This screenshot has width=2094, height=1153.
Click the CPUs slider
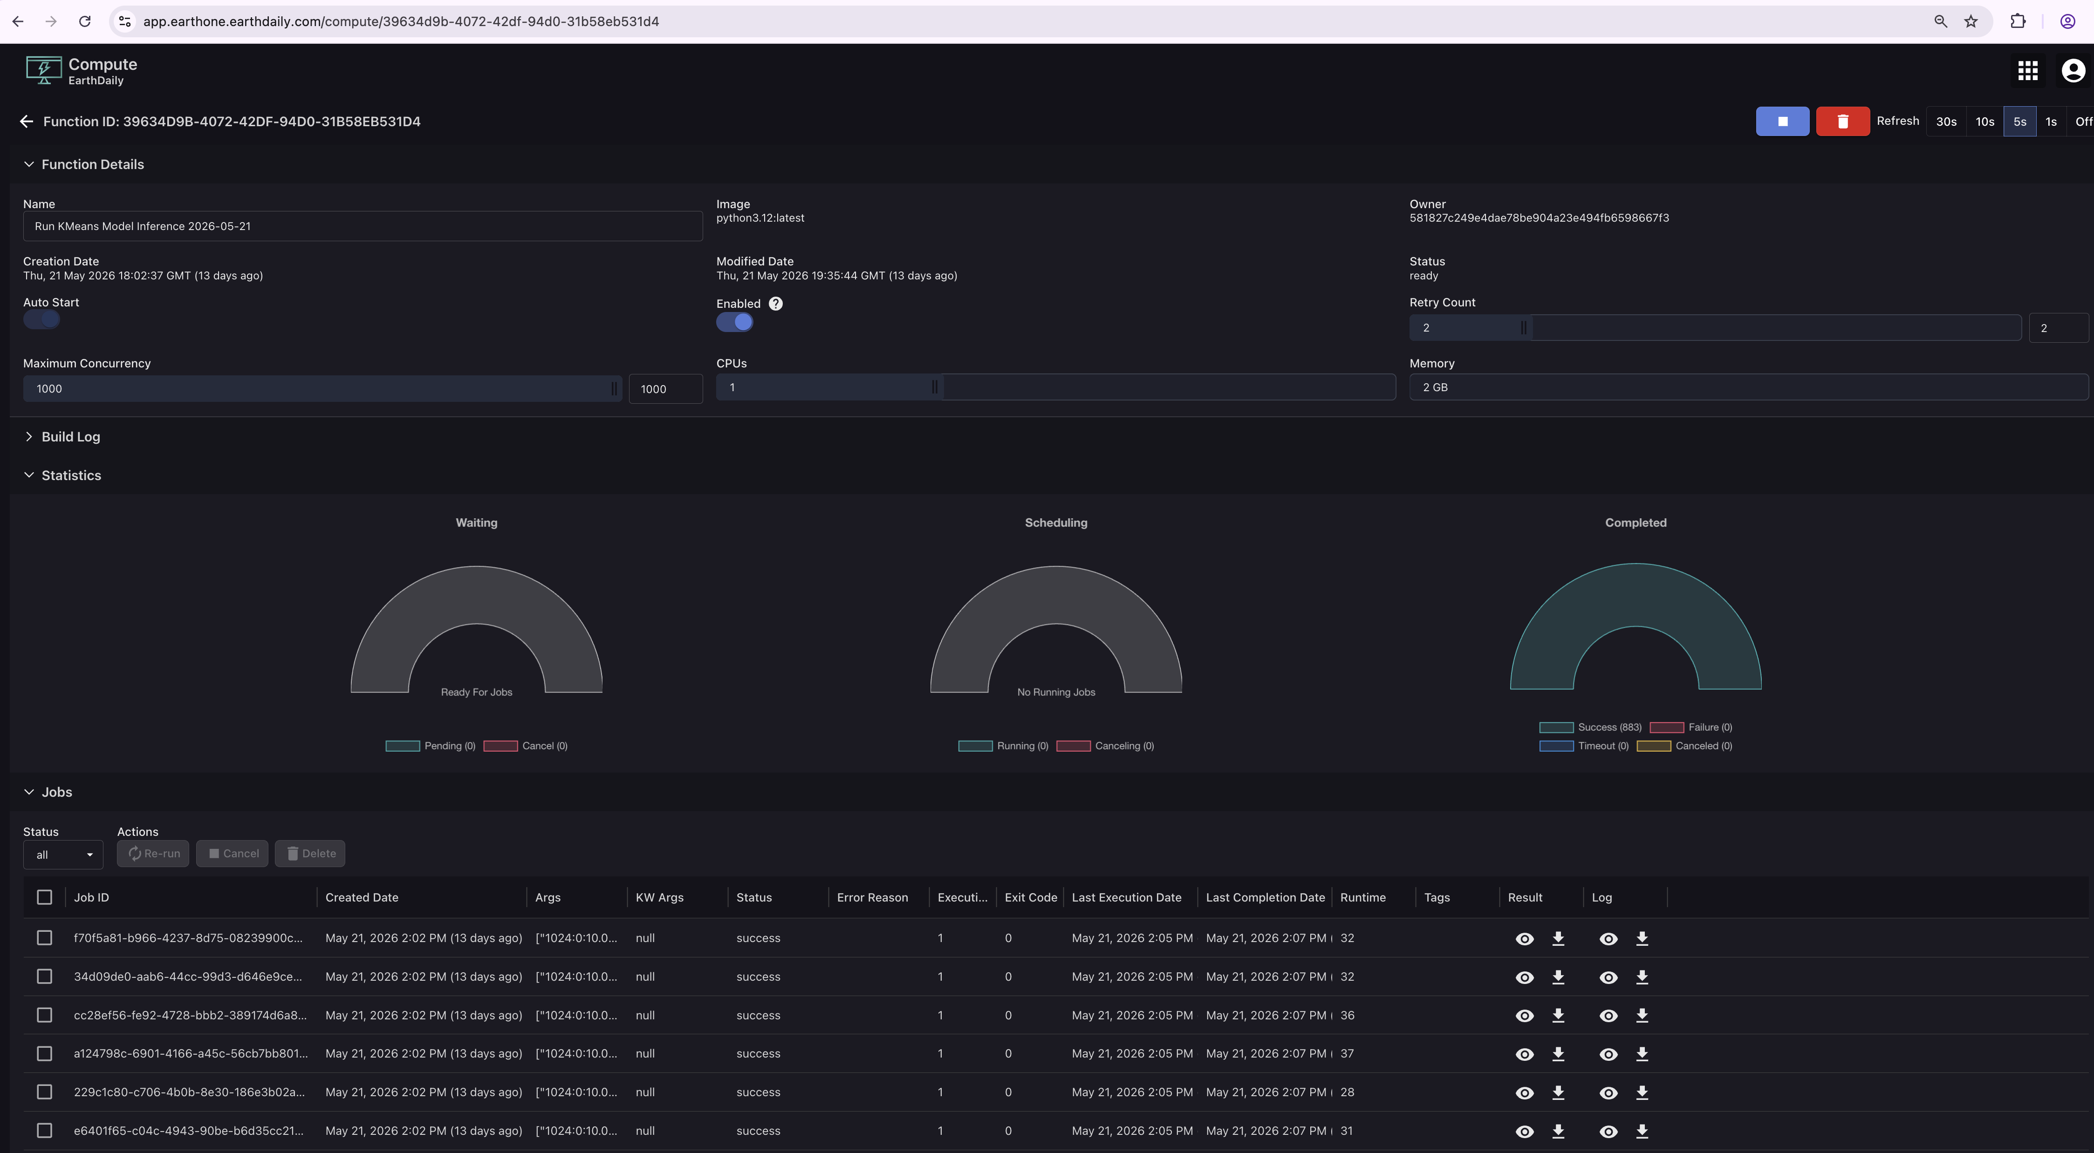point(1055,387)
